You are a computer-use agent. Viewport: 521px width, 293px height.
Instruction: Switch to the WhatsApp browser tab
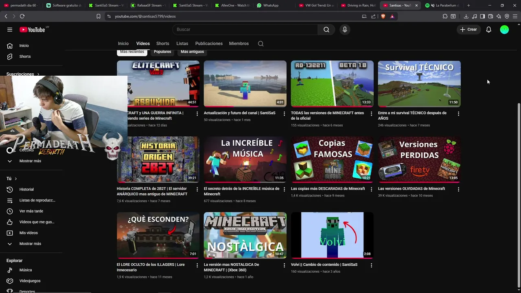tap(274, 5)
